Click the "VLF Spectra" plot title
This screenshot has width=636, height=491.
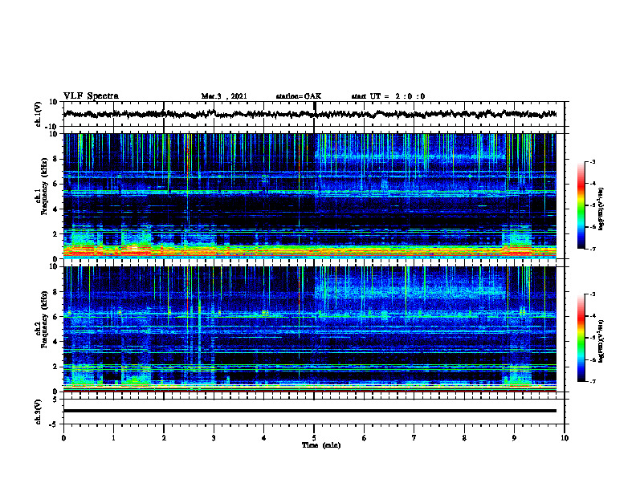tap(91, 96)
